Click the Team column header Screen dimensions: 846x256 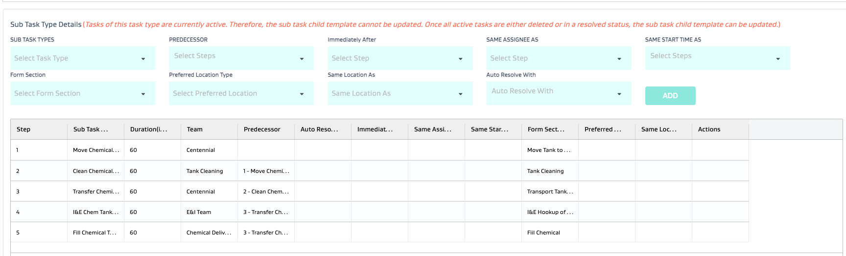[195, 129]
